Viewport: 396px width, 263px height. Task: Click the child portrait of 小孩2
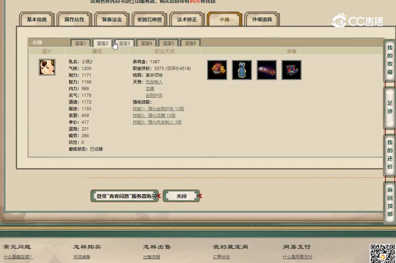(46, 67)
